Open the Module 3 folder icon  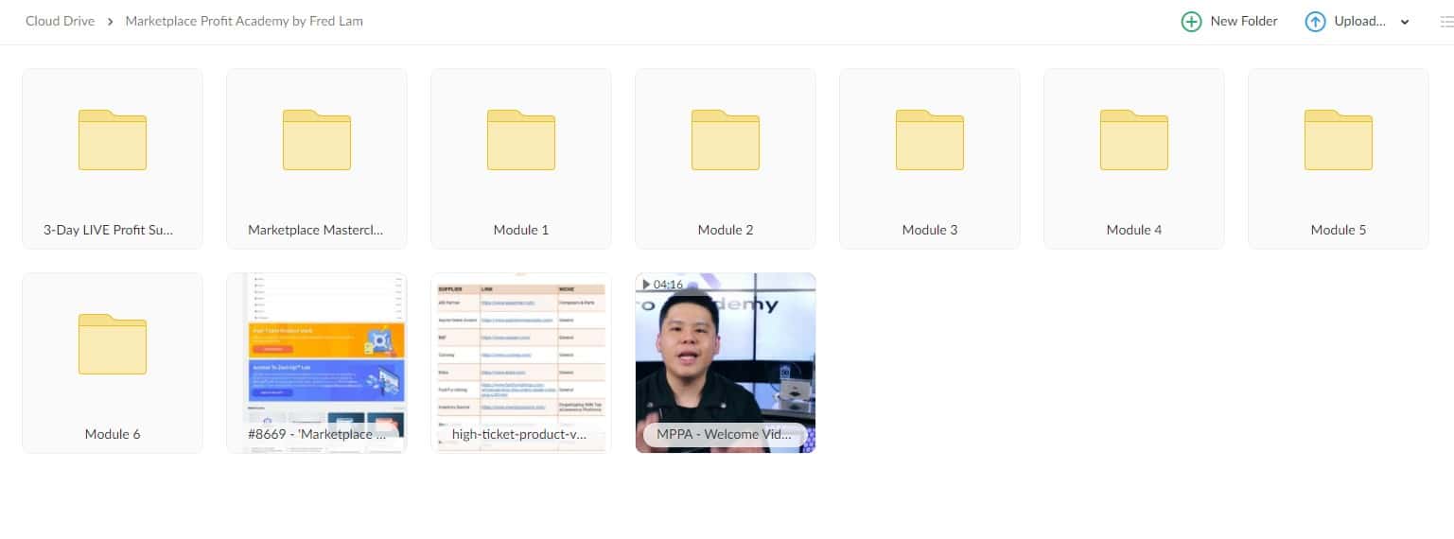pyautogui.click(x=930, y=140)
